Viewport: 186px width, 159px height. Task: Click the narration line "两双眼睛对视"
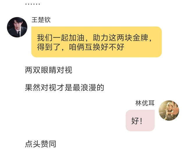[x=49, y=70]
